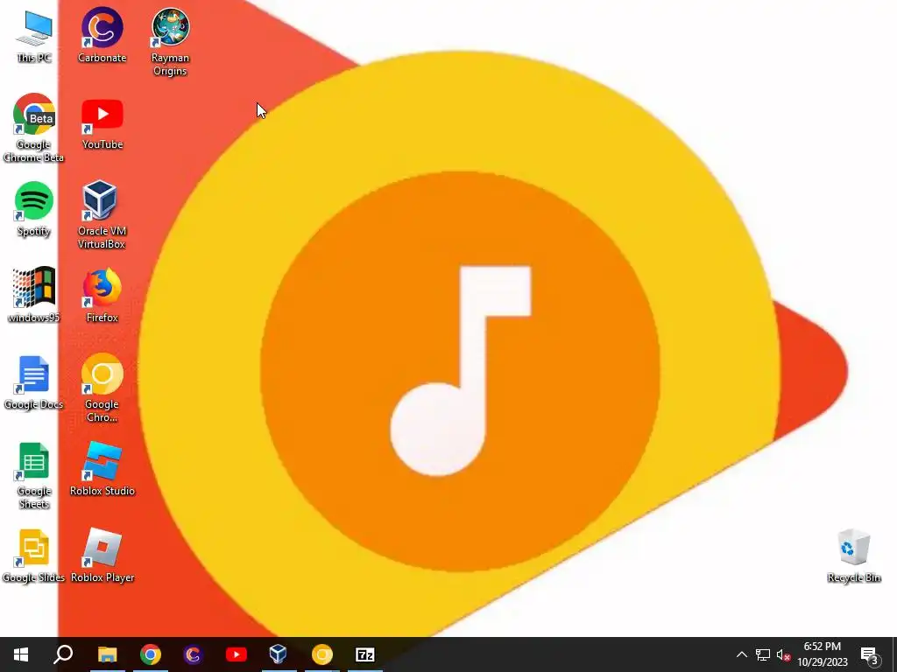Open File Explorer from taskbar
Image resolution: width=897 pixels, height=672 pixels.
point(107,654)
